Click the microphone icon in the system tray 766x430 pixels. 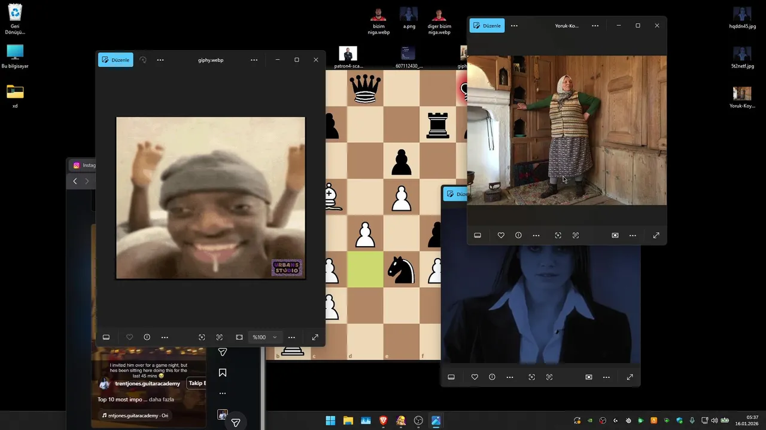[x=692, y=420]
